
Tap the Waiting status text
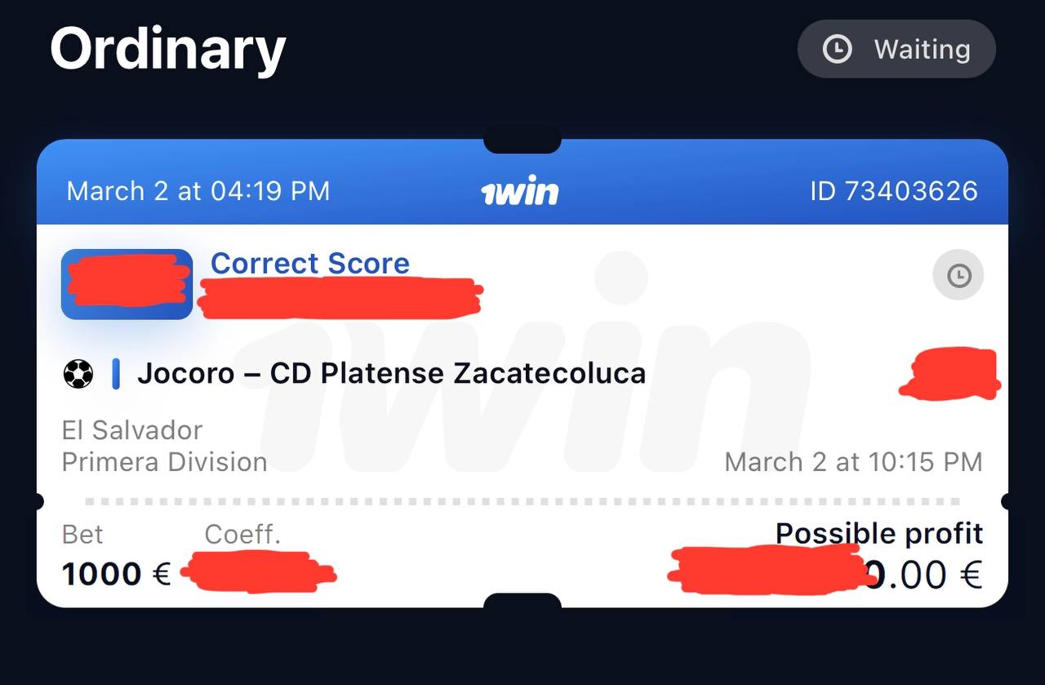point(922,49)
